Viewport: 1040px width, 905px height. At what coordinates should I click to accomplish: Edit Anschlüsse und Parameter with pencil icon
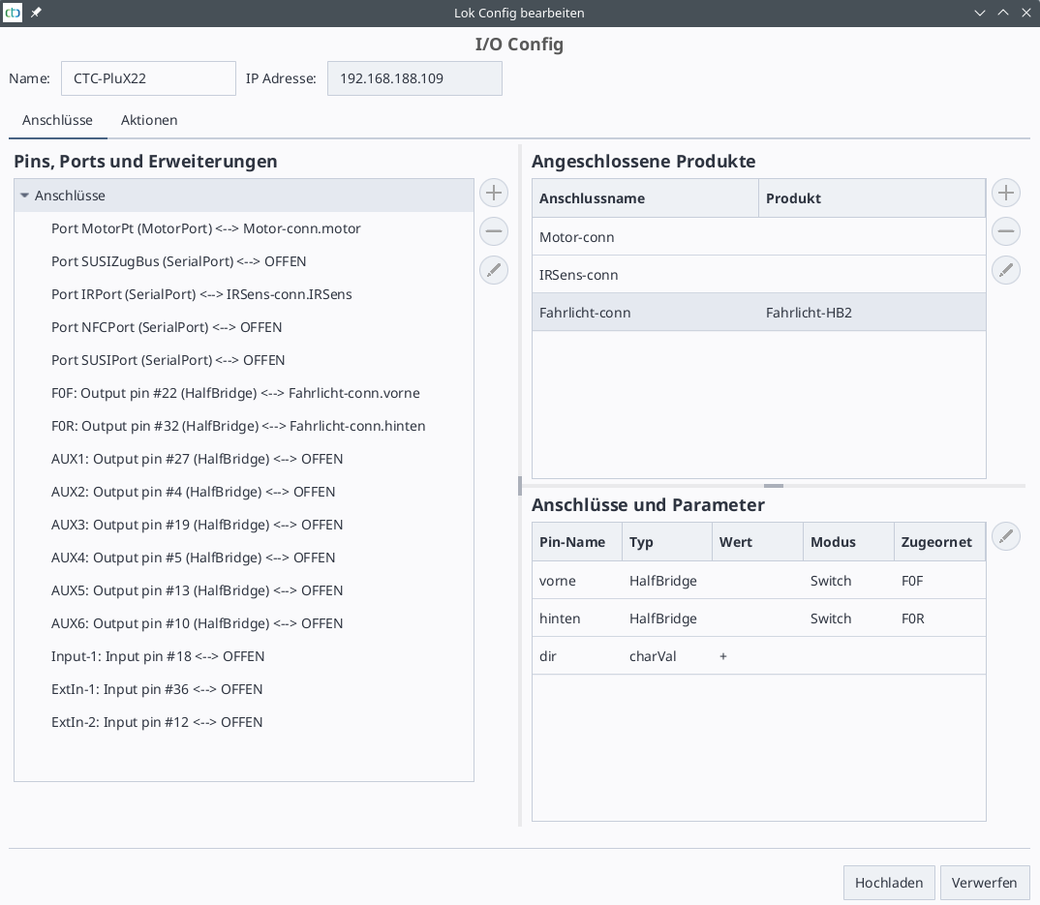pyautogui.click(x=1006, y=536)
